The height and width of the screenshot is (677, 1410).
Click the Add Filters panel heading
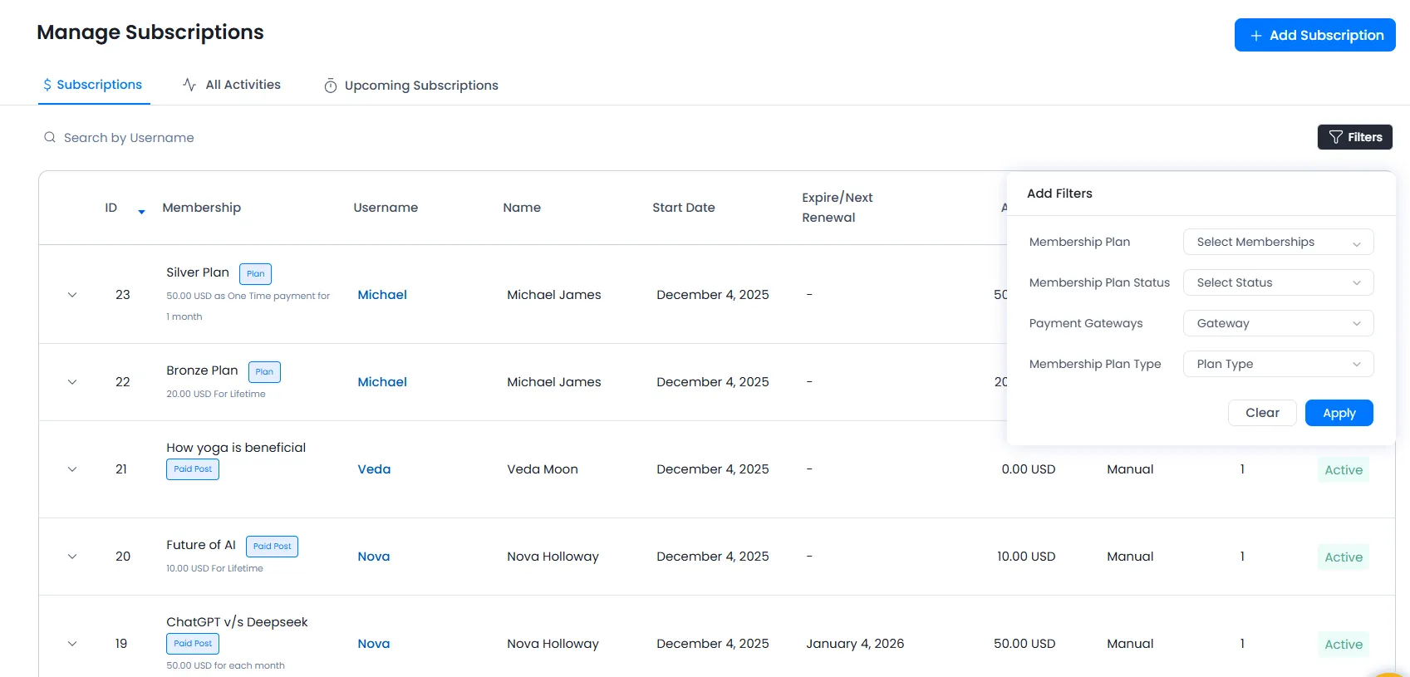point(1059,194)
